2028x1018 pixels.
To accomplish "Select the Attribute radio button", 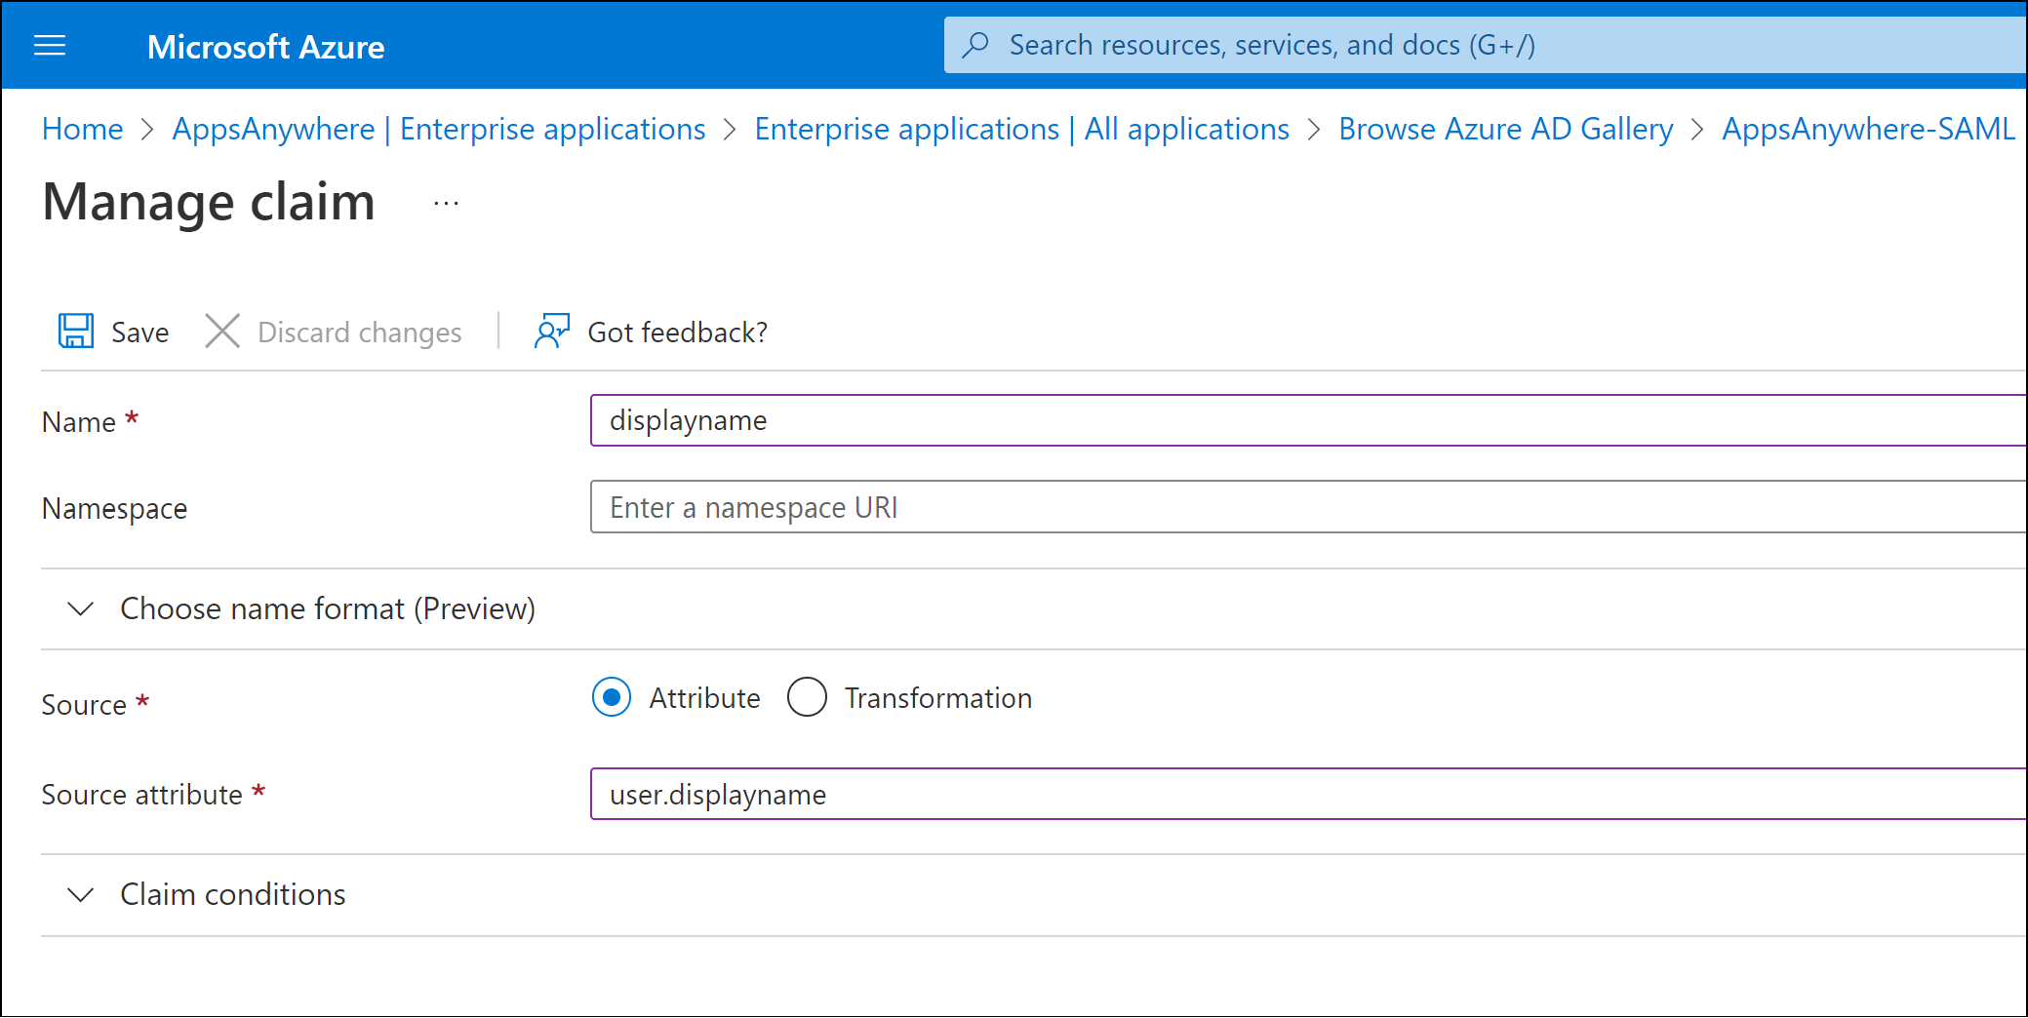I will tap(611, 697).
